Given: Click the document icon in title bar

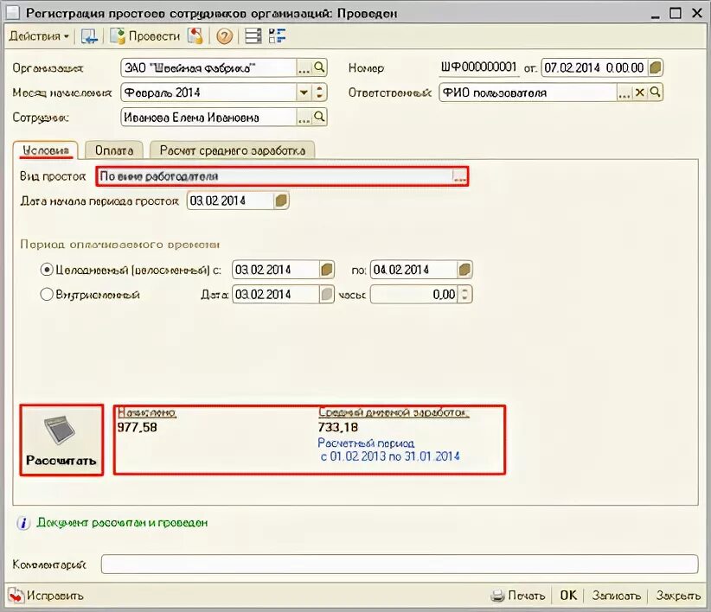Looking at the screenshot, I should pos(13,13).
